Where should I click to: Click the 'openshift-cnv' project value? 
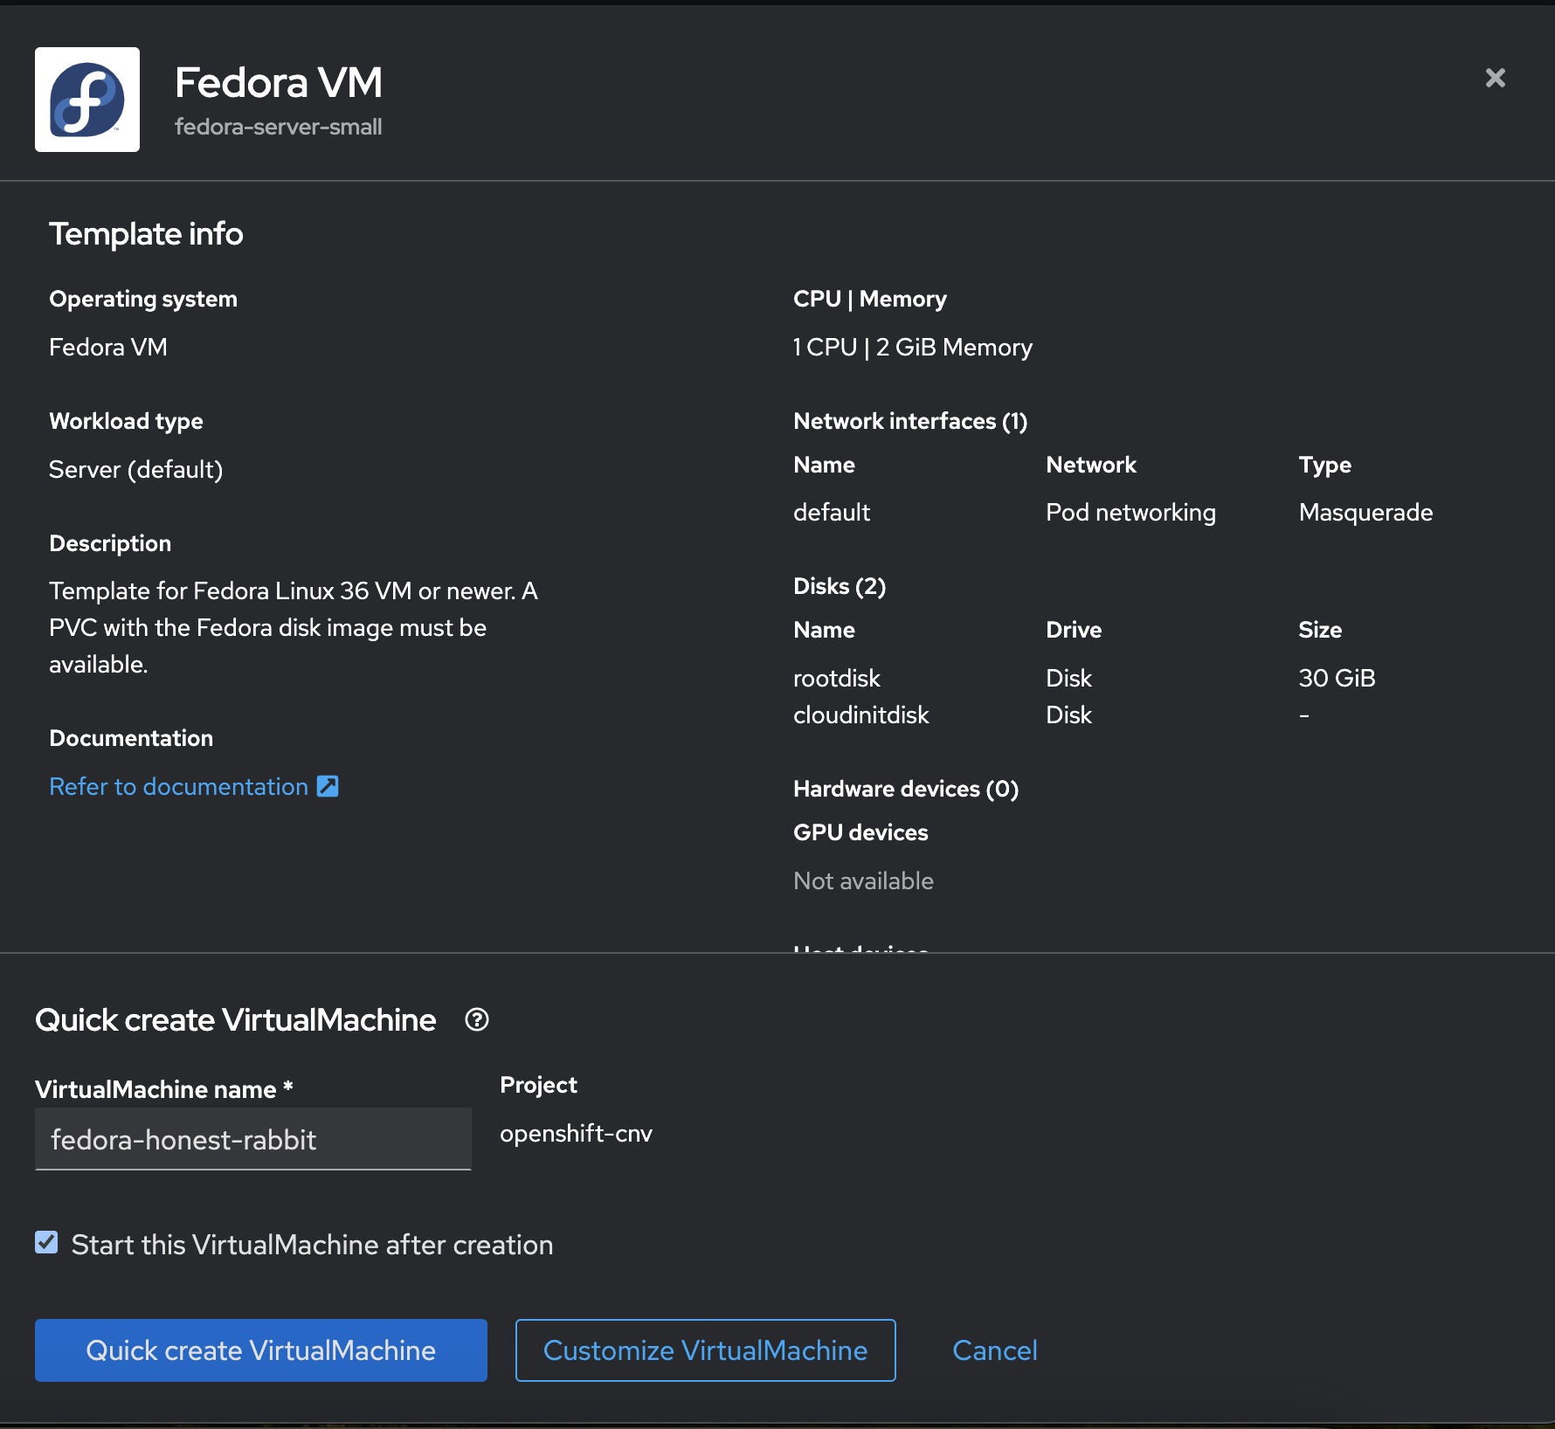click(577, 1134)
